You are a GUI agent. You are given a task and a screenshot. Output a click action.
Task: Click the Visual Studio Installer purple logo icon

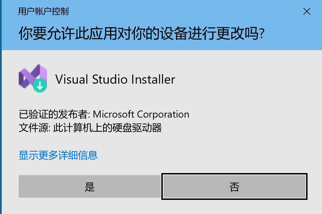33,78
